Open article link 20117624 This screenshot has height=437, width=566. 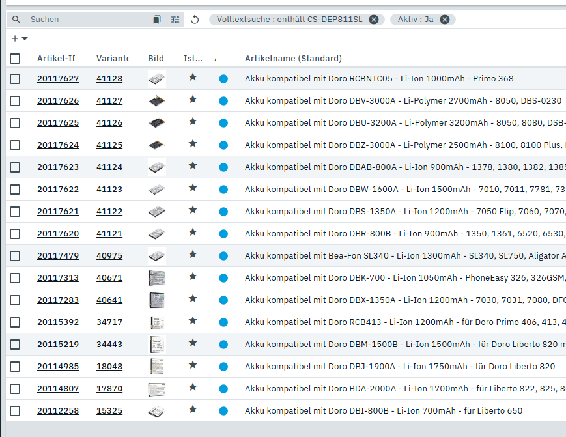pos(58,145)
